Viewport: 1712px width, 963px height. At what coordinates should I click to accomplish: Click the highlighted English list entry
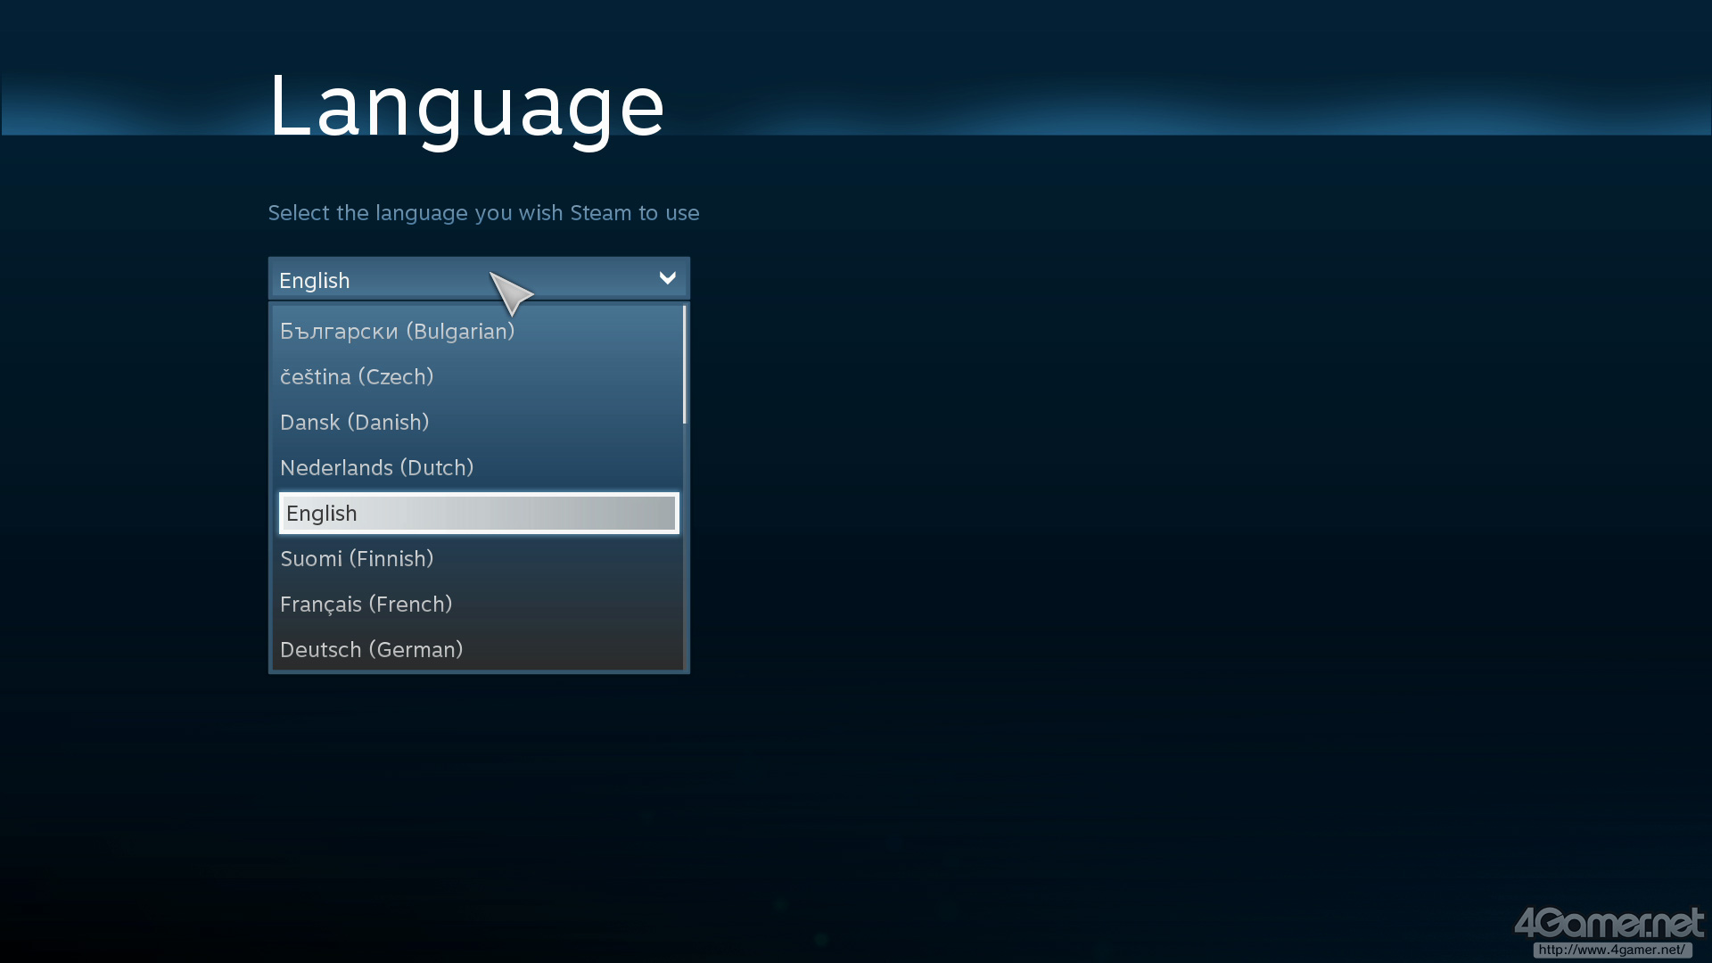point(478,513)
